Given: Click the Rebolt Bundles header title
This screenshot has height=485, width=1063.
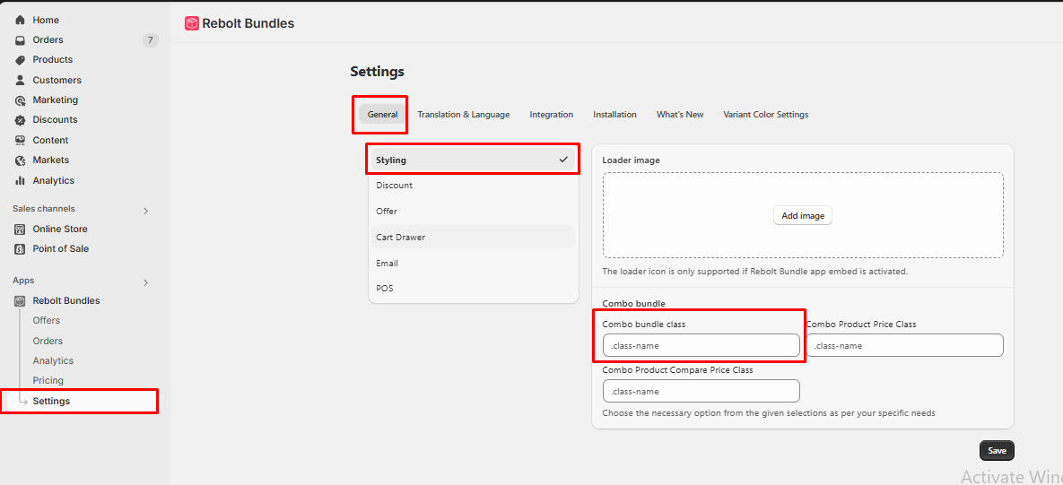Looking at the screenshot, I should 248,23.
